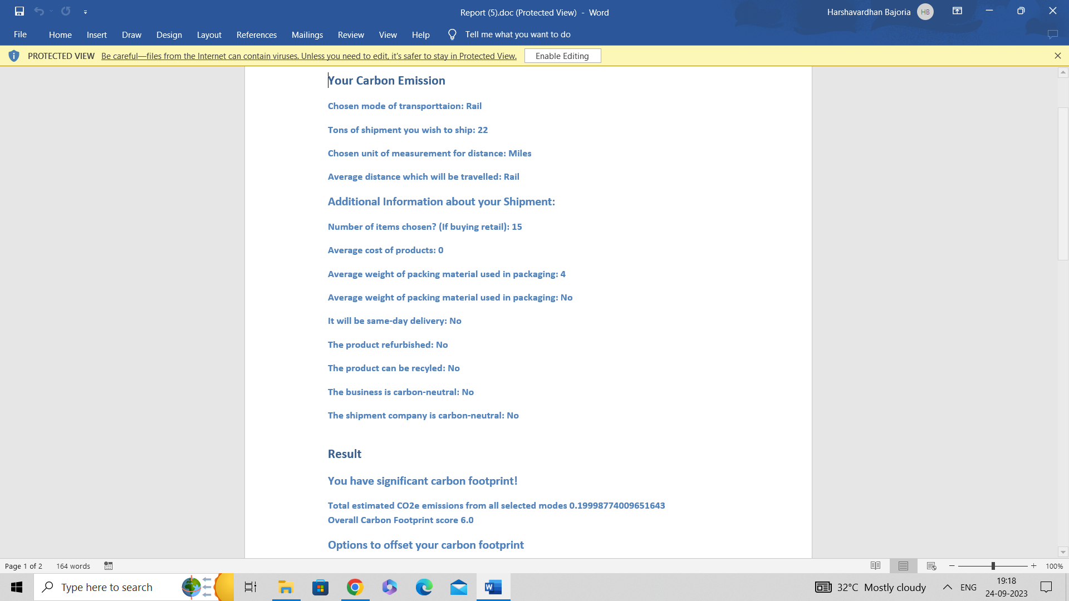This screenshot has width=1069, height=601.
Task: Show hidden system tray icons
Action: (x=947, y=587)
